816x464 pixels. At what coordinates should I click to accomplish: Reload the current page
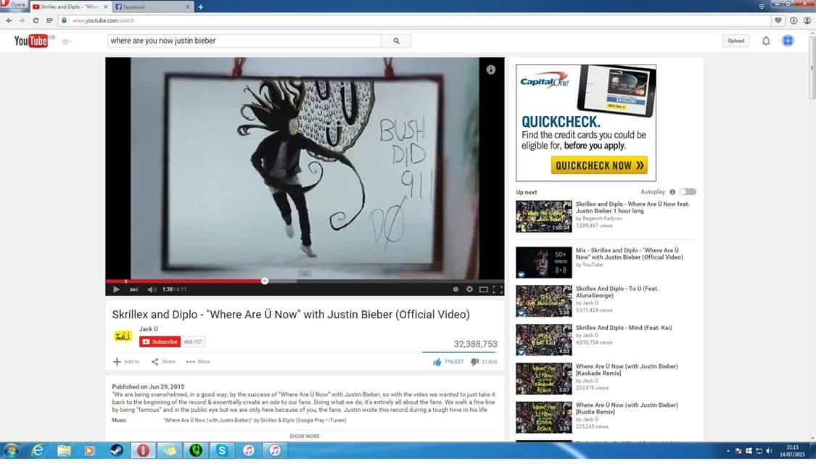[x=36, y=20]
